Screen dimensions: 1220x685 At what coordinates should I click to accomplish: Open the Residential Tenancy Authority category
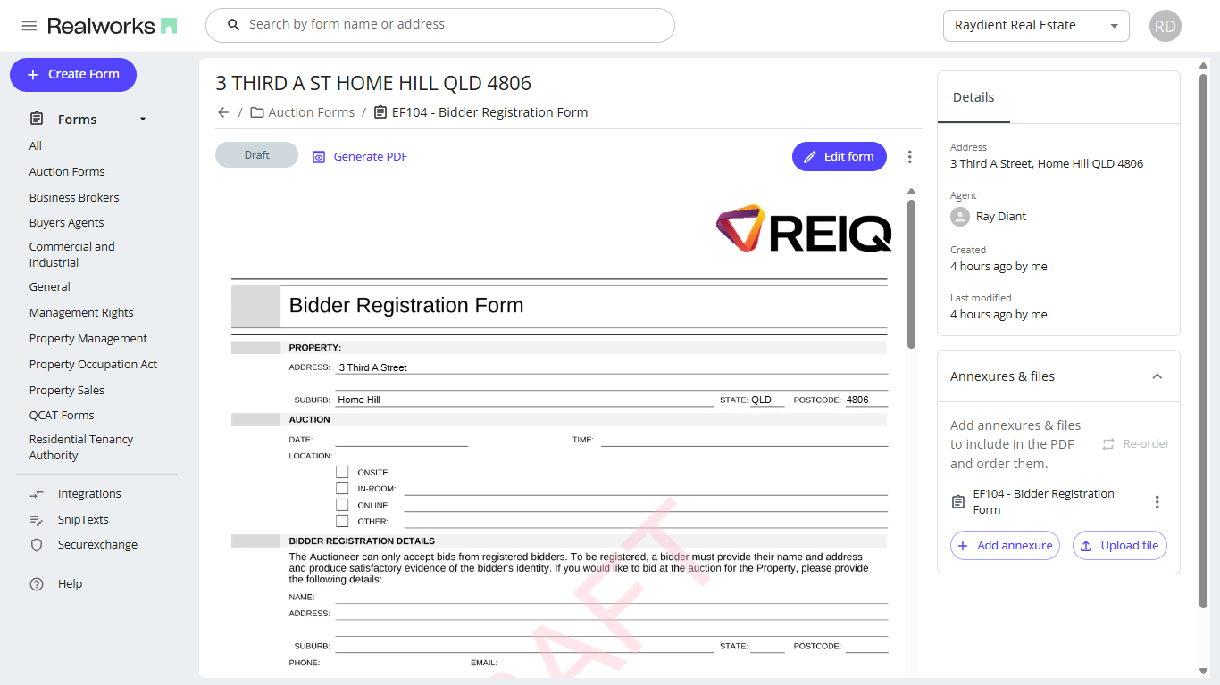(x=81, y=448)
